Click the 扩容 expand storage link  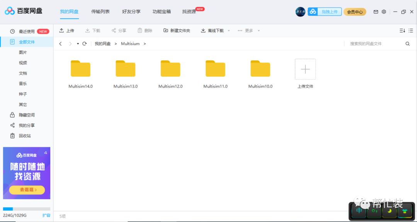[46, 215]
